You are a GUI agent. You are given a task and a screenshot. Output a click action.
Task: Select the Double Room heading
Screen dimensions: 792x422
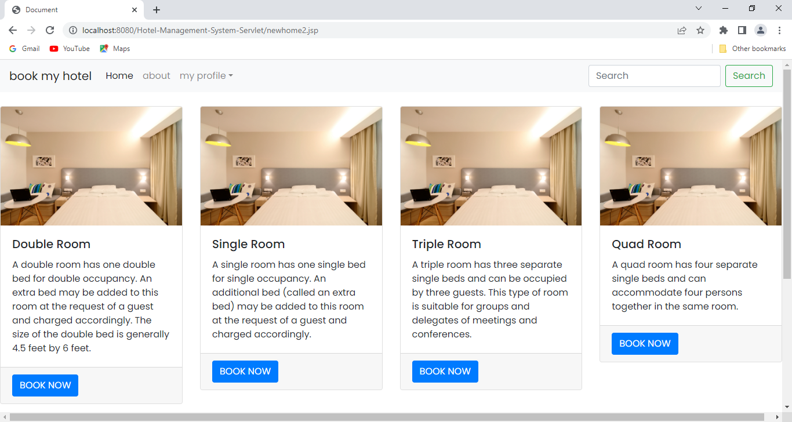pyautogui.click(x=51, y=244)
